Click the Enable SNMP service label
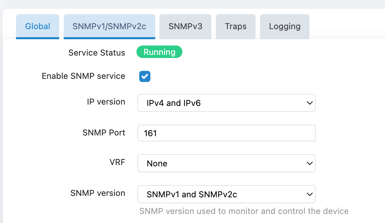The height and width of the screenshot is (223, 385). coord(83,76)
